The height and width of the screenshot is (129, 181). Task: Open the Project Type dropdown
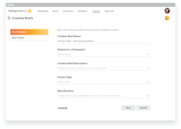(x=104, y=82)
